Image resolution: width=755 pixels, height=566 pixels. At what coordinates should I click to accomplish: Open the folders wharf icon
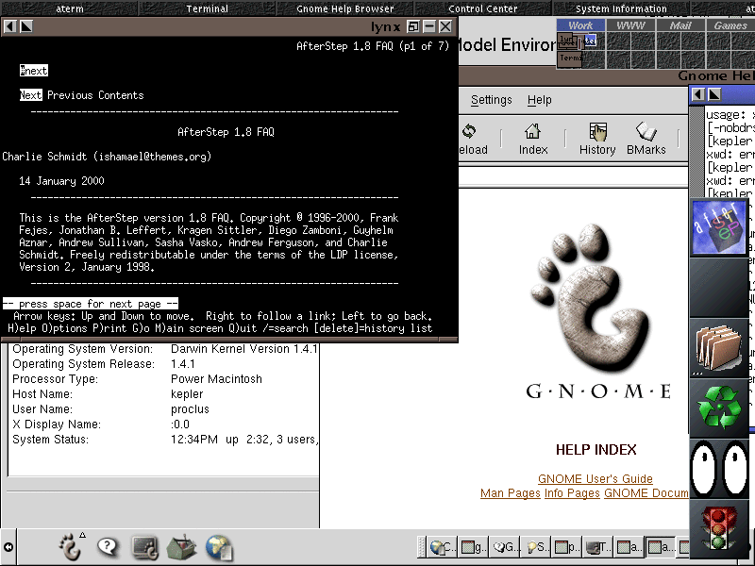(719, 348)
